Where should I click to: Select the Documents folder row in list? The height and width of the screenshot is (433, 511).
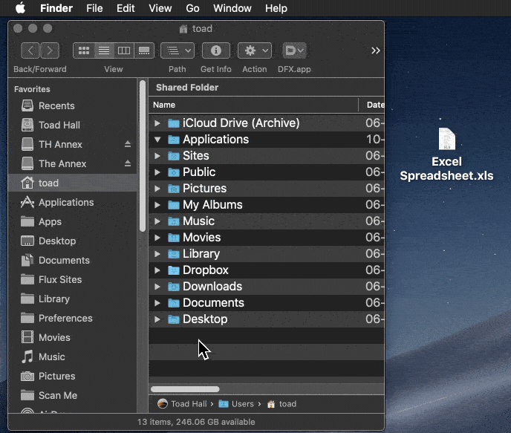[x=267, y=303]
